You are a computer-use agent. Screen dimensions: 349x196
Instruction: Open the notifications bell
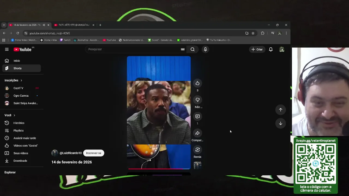(271, 49)
